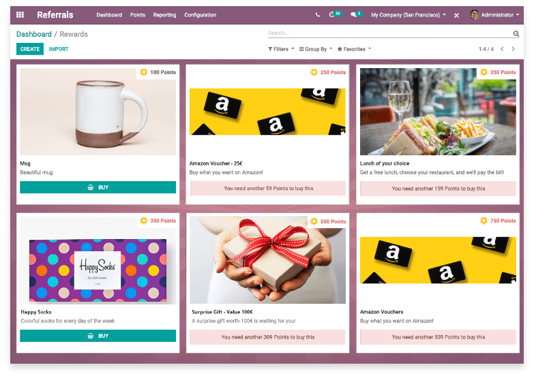Open the Amazon Voucher - 25€ image
534x378 pixels.
(x=267, y=112)
